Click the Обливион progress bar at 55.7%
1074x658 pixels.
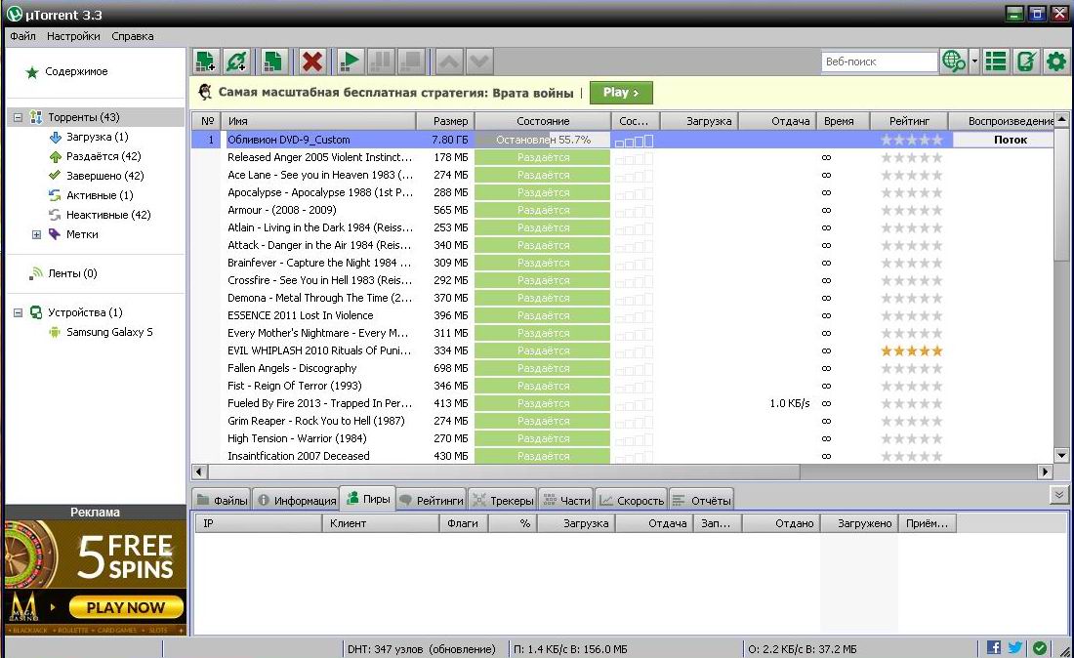[543, 140]
